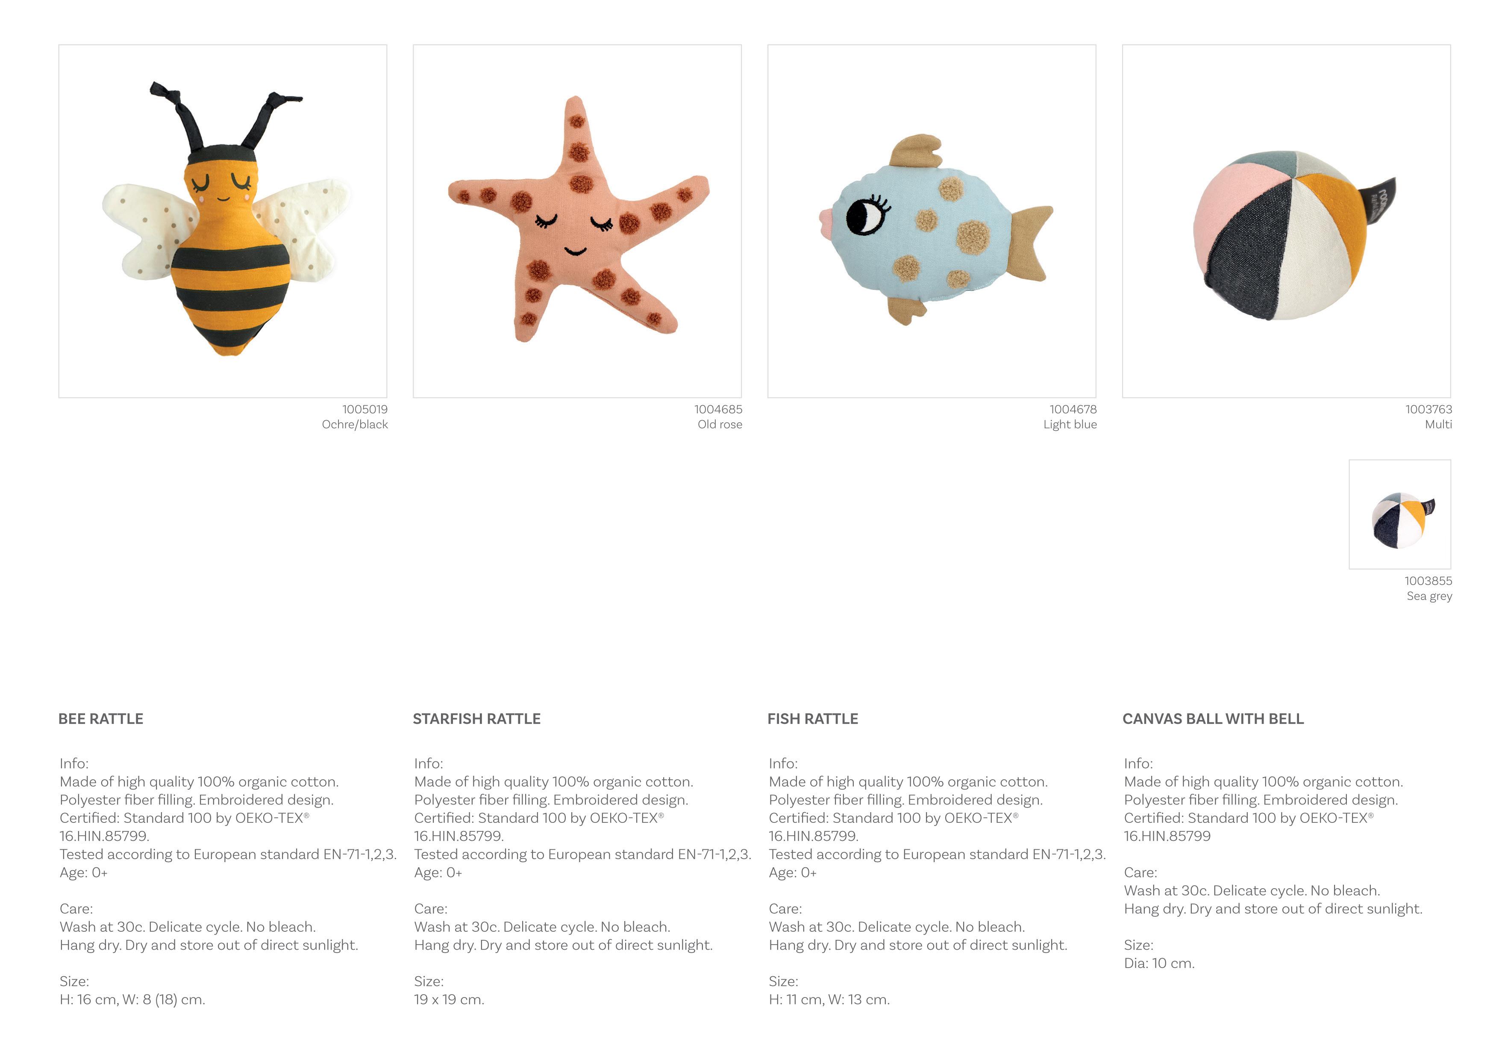Click product number 1005019
This screenshot has height=1059, width=1499.
pos(365,409)
